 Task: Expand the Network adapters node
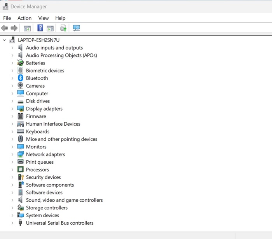[12, 154]
